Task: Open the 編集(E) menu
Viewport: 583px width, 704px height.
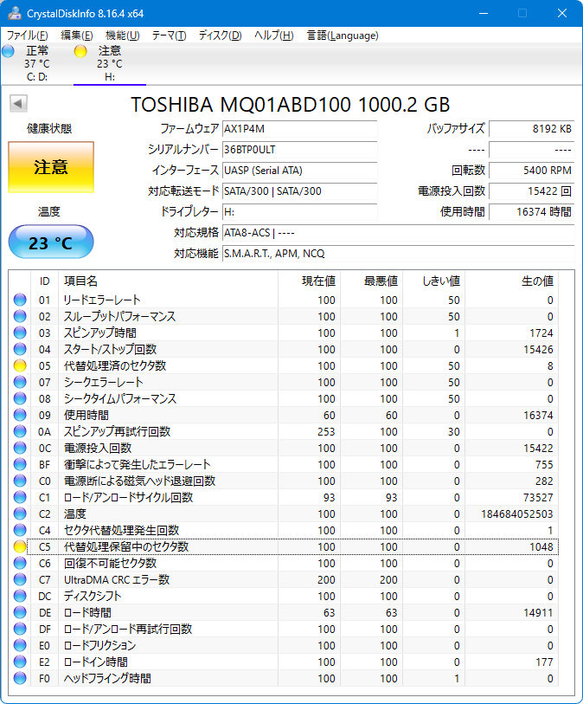Action: 76,36
